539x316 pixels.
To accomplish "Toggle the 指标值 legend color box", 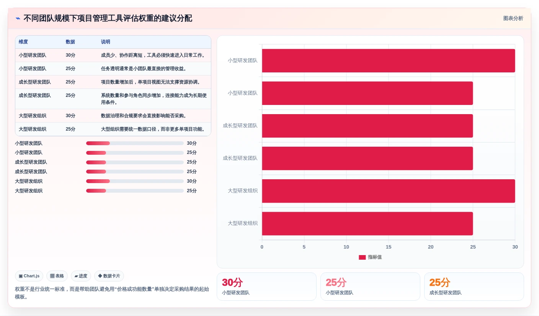I will (x=362, y=257).
